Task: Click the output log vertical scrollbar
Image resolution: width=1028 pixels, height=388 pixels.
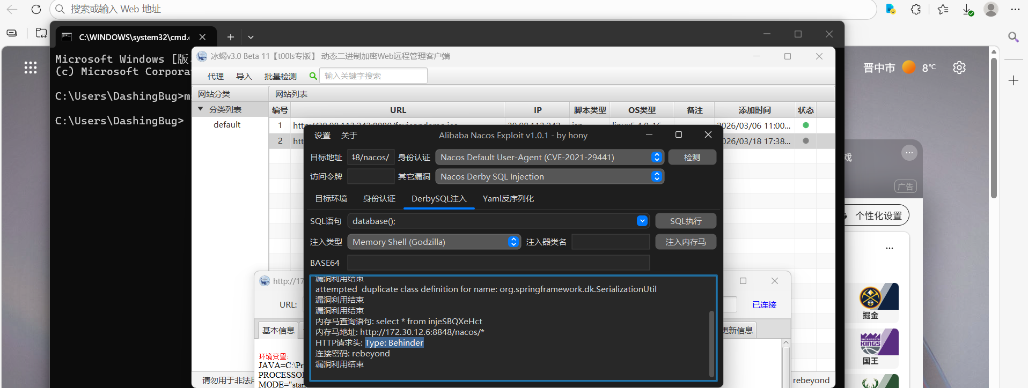Action: [711, 343]
